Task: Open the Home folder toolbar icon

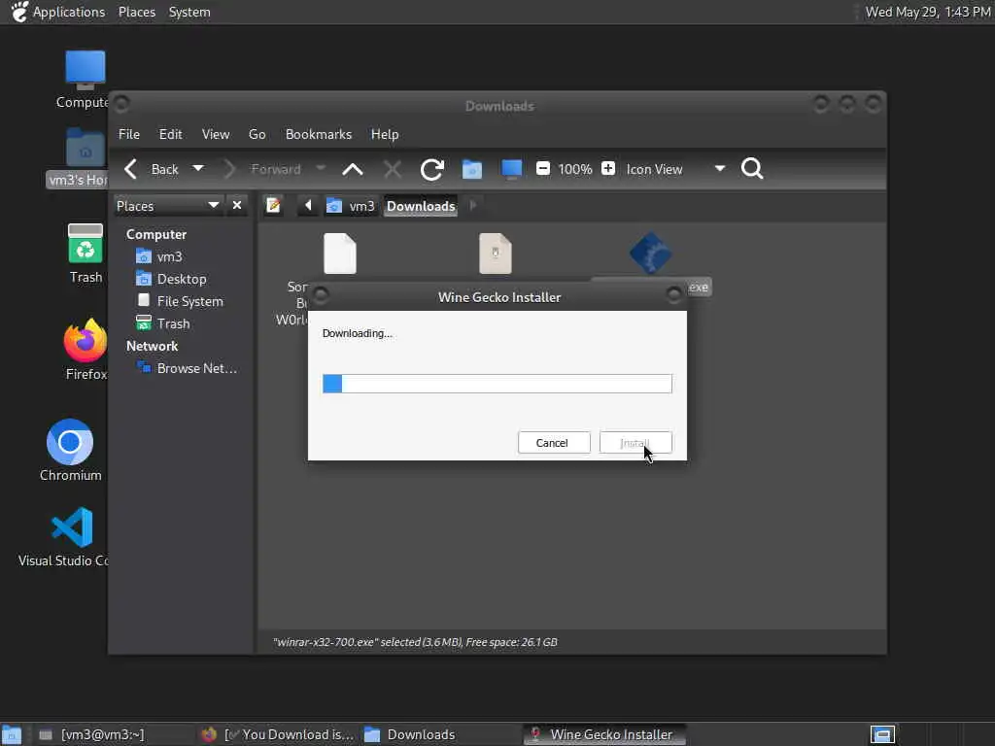Action: point(472,169)
